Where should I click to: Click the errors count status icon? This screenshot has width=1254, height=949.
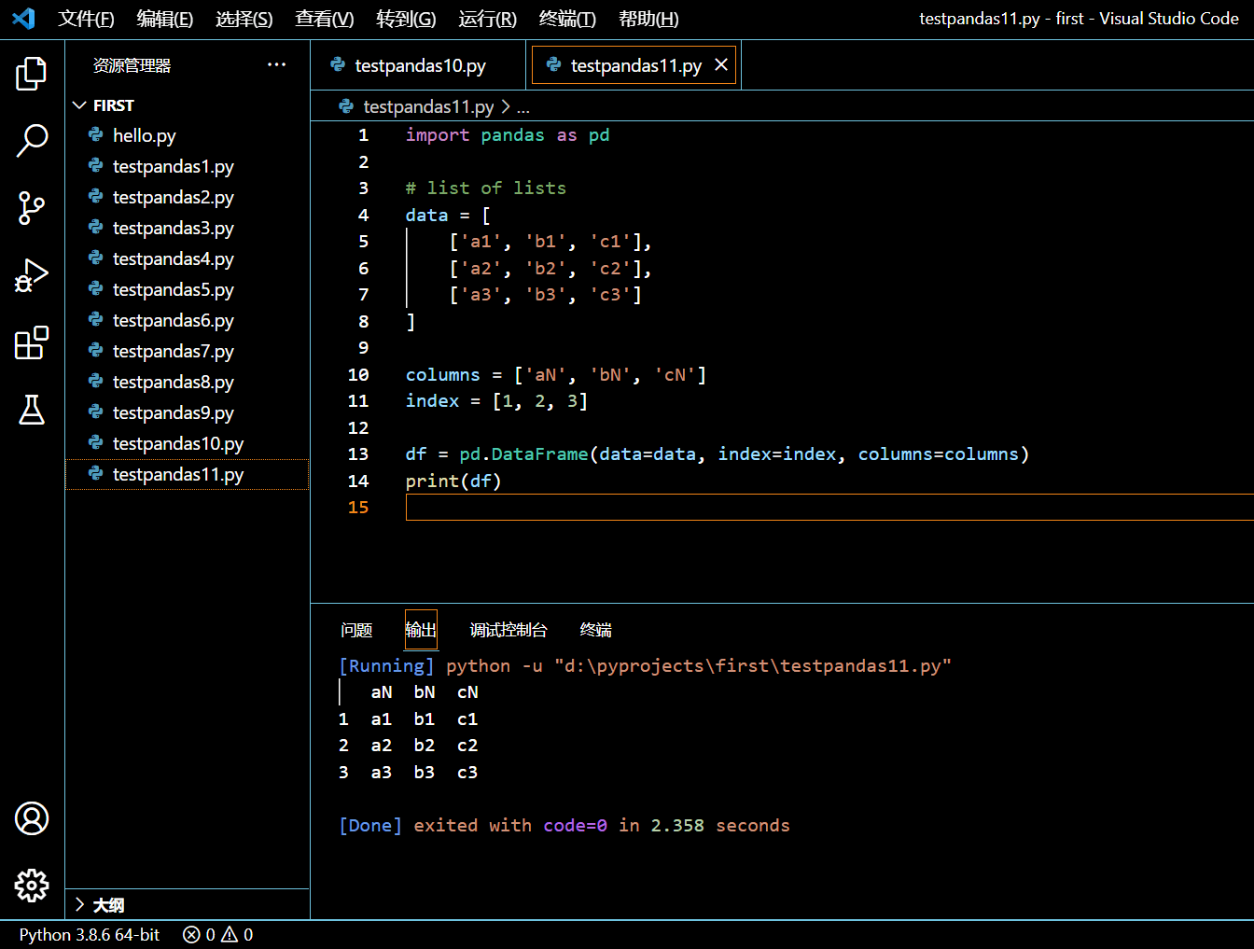pyautogui.click(x=198, y=935)
